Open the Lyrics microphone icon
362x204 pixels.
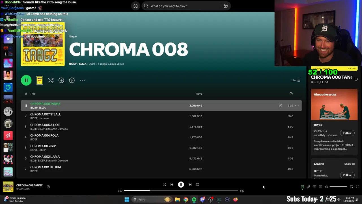coord(309,187)
